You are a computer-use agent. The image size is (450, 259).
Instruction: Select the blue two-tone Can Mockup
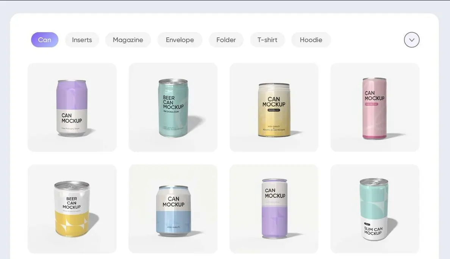coord(173,209)
